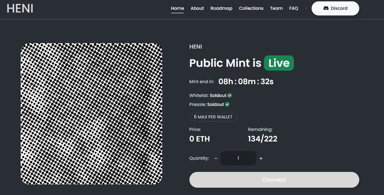Click the Presale soldout check icon
The height and width of the screenshot is (195, 384).
tap(227, 104)
